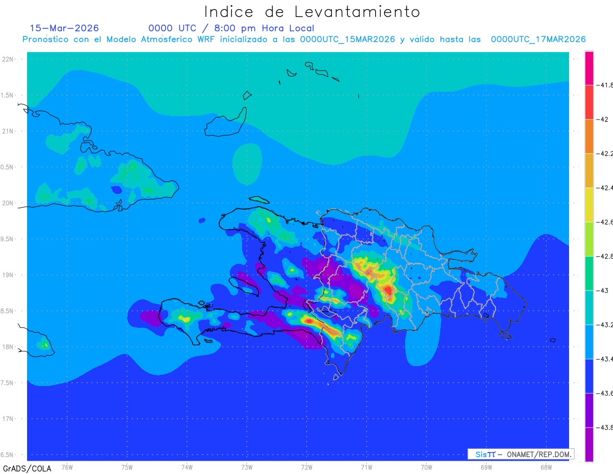This screenshot has width=613, height=474.
Task: Click the "21N" latitude label
Action: click(9, 131)
